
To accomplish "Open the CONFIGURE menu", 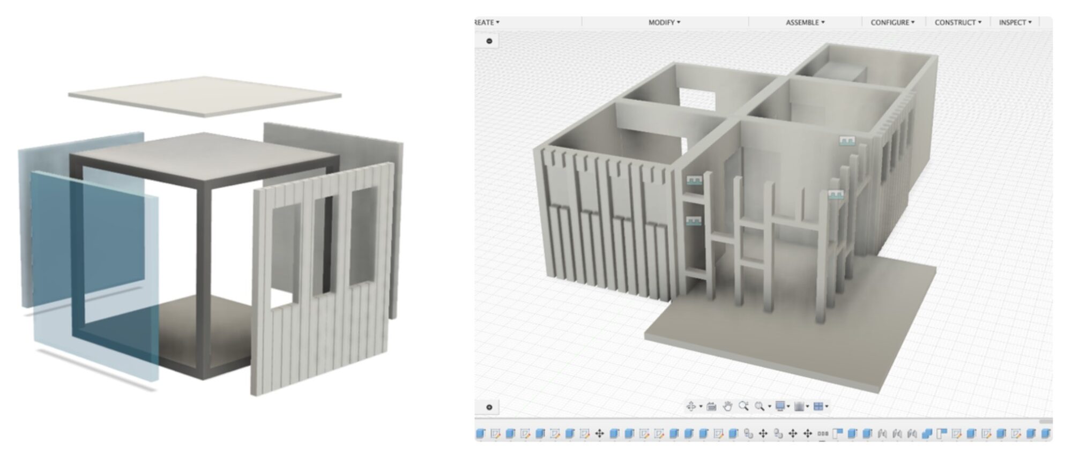I will tap(892, 23).
